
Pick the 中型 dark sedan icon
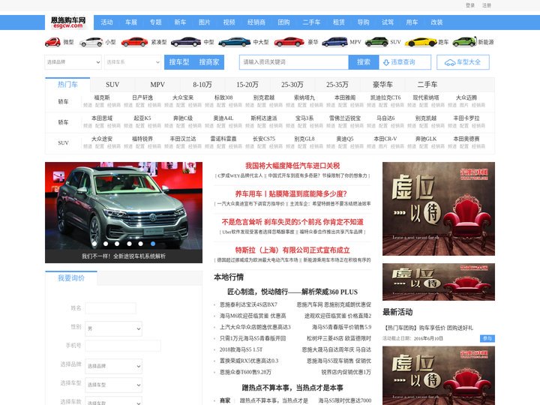[x=186, y=42]
